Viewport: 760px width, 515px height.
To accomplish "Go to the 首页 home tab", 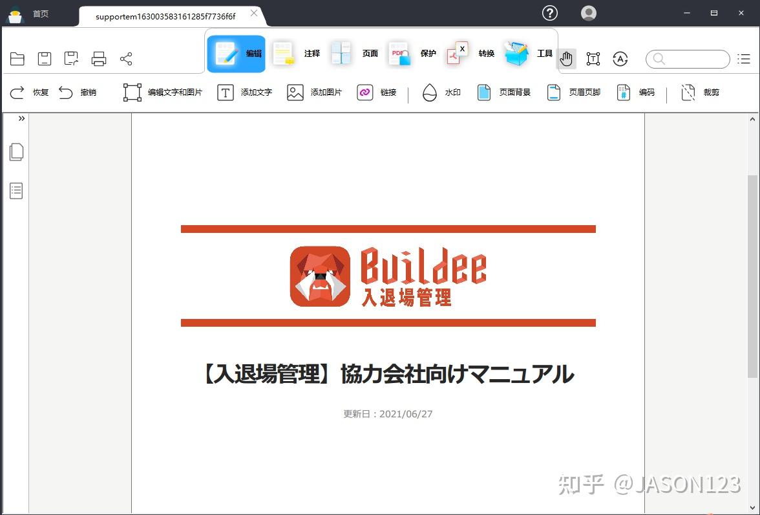I will tap(41, 14).
